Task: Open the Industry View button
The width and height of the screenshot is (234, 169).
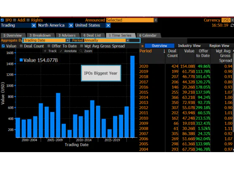Action: [x=189, y=46]
